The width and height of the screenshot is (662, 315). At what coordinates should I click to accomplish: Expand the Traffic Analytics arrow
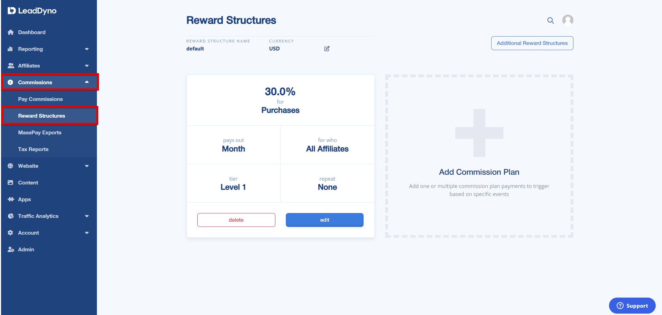pos(87,216)
